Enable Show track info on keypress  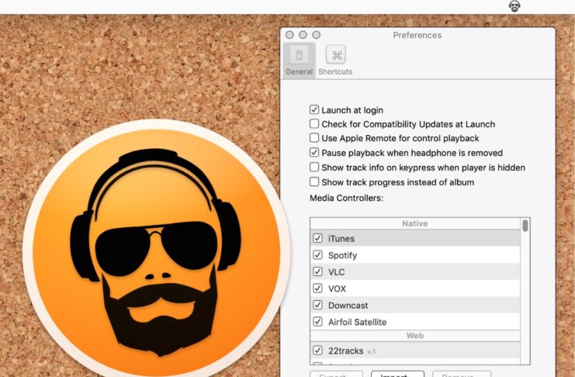(314, 168)
